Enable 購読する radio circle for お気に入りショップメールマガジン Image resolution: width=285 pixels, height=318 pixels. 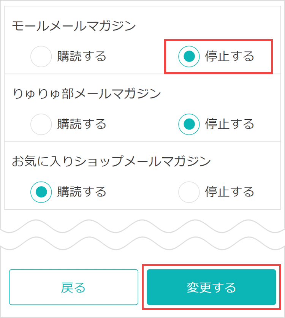pos(41,192)
